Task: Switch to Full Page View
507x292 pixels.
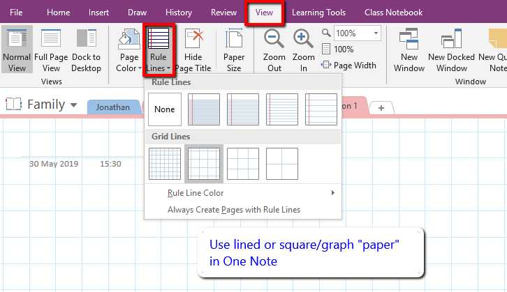Action: pyautogui.click(x=51, y=49)
